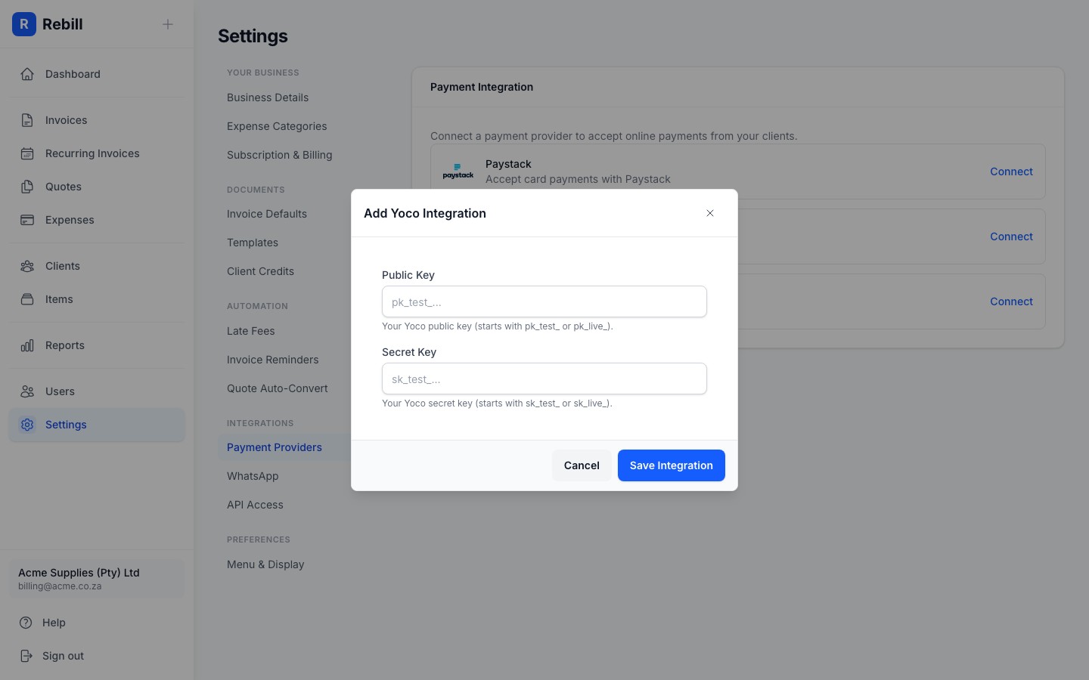Open Clients using the people icon
This screenshot has width=1089, height=680.
point(27,266)
